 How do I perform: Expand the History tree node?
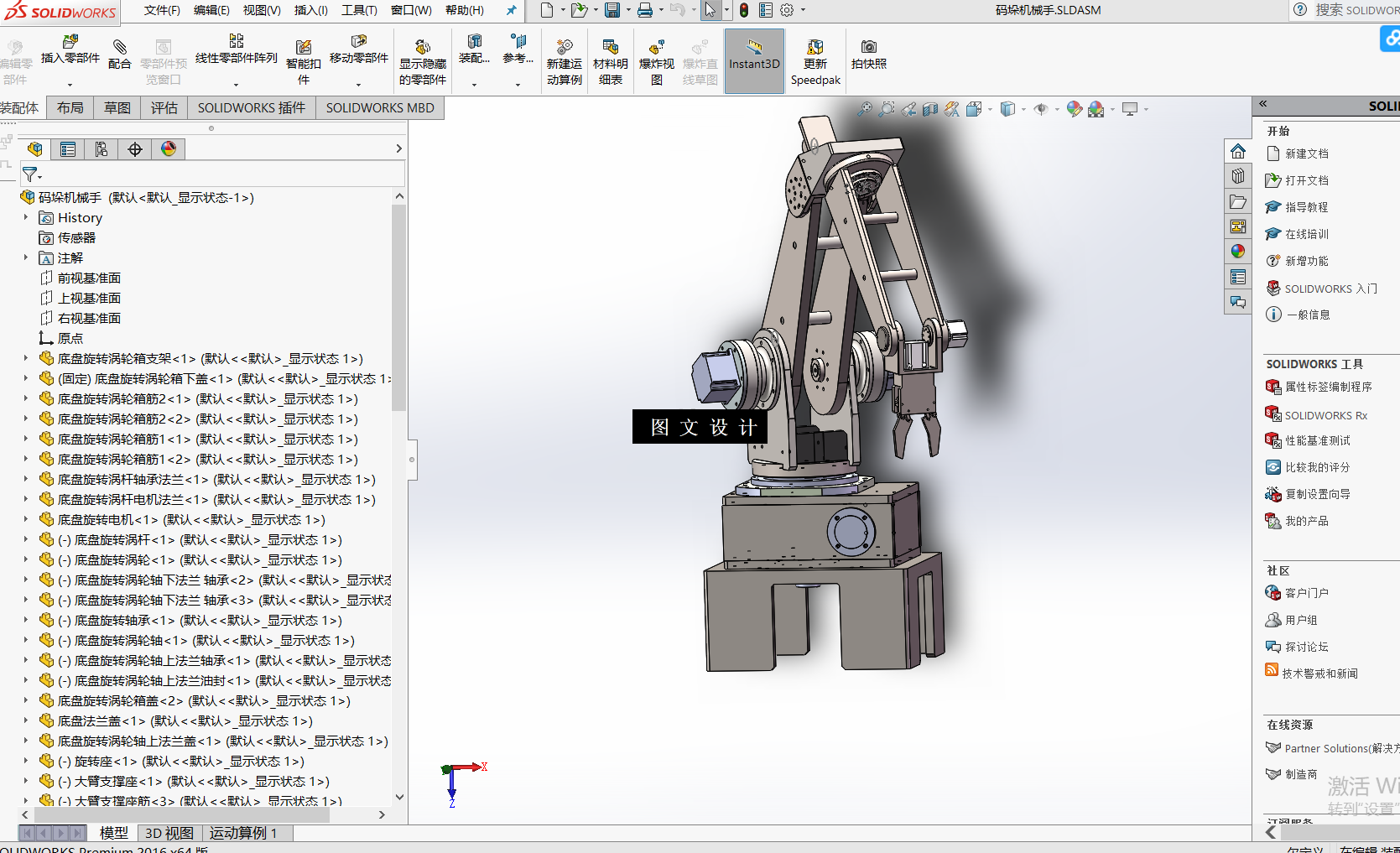pos(26,217)
